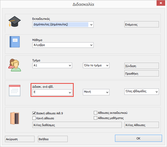Confirm the dialog with OK
Screen dimensions: 167x147
point(138,138)
